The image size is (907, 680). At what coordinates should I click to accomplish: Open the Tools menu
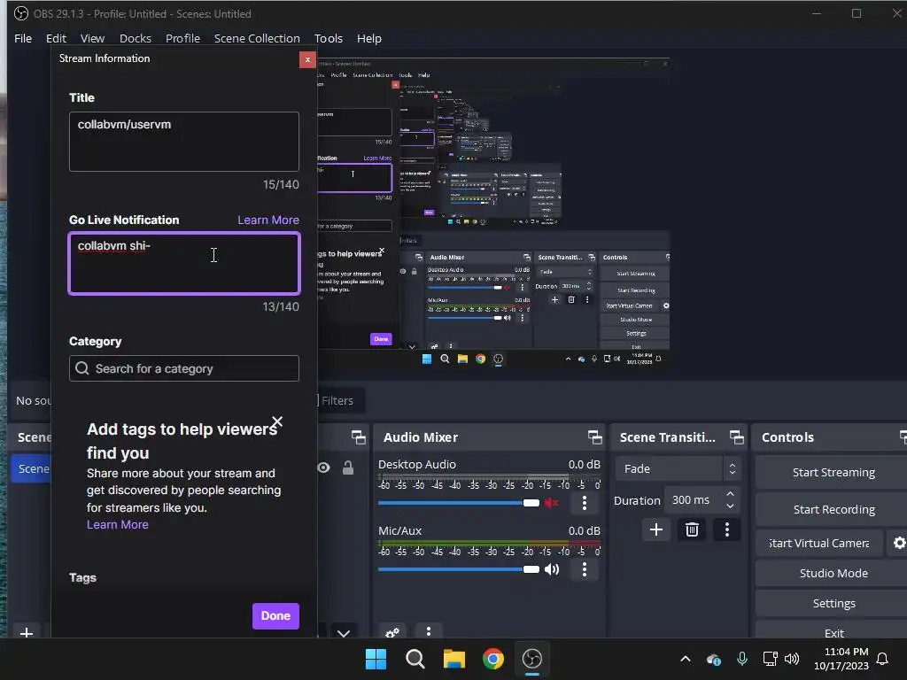[329, 38]
